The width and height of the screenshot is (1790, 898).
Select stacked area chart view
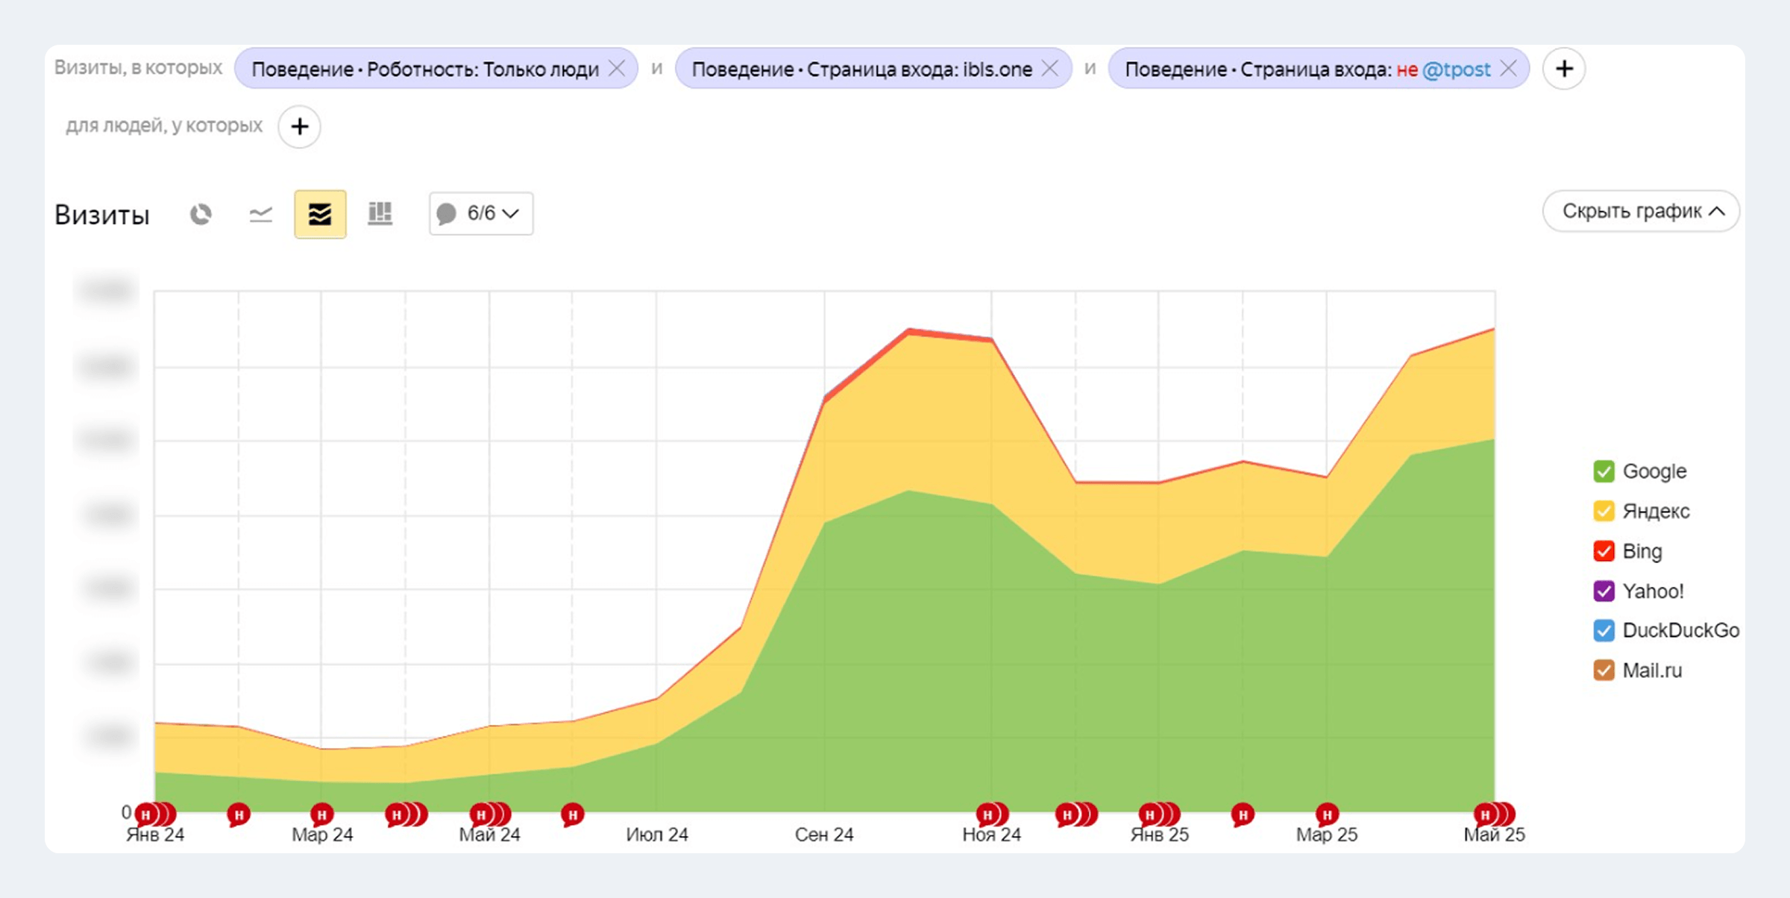[x=320, y=215]
